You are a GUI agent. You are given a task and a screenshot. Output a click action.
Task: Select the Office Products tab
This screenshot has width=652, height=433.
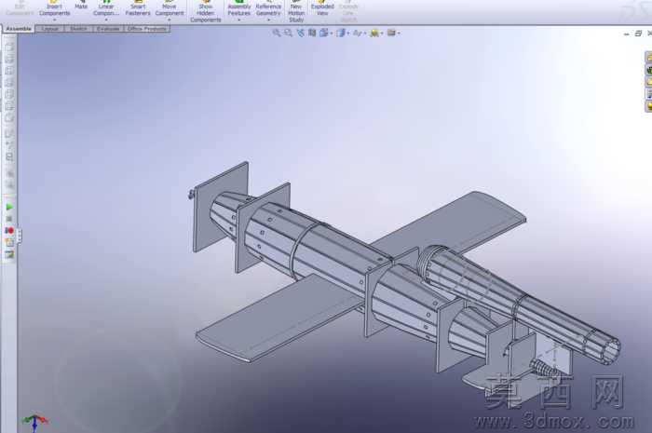click(x=147, y=29)
